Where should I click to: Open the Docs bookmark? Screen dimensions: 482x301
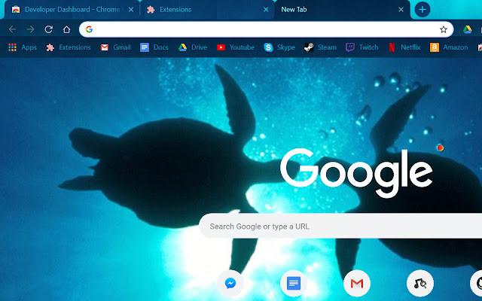click(x=154, y=47)
